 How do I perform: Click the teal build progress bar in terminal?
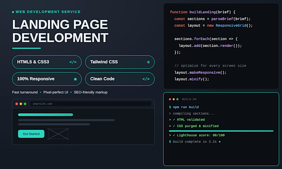tap(221, 131)
